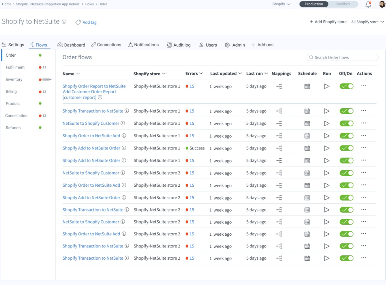
Task: Open mappings for the flow showing Success status
Action: click(279, 148)
